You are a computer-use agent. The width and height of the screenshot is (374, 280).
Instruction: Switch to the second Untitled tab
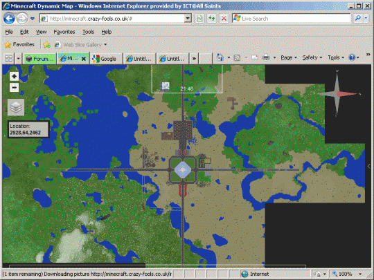click(x=172, y=59)
